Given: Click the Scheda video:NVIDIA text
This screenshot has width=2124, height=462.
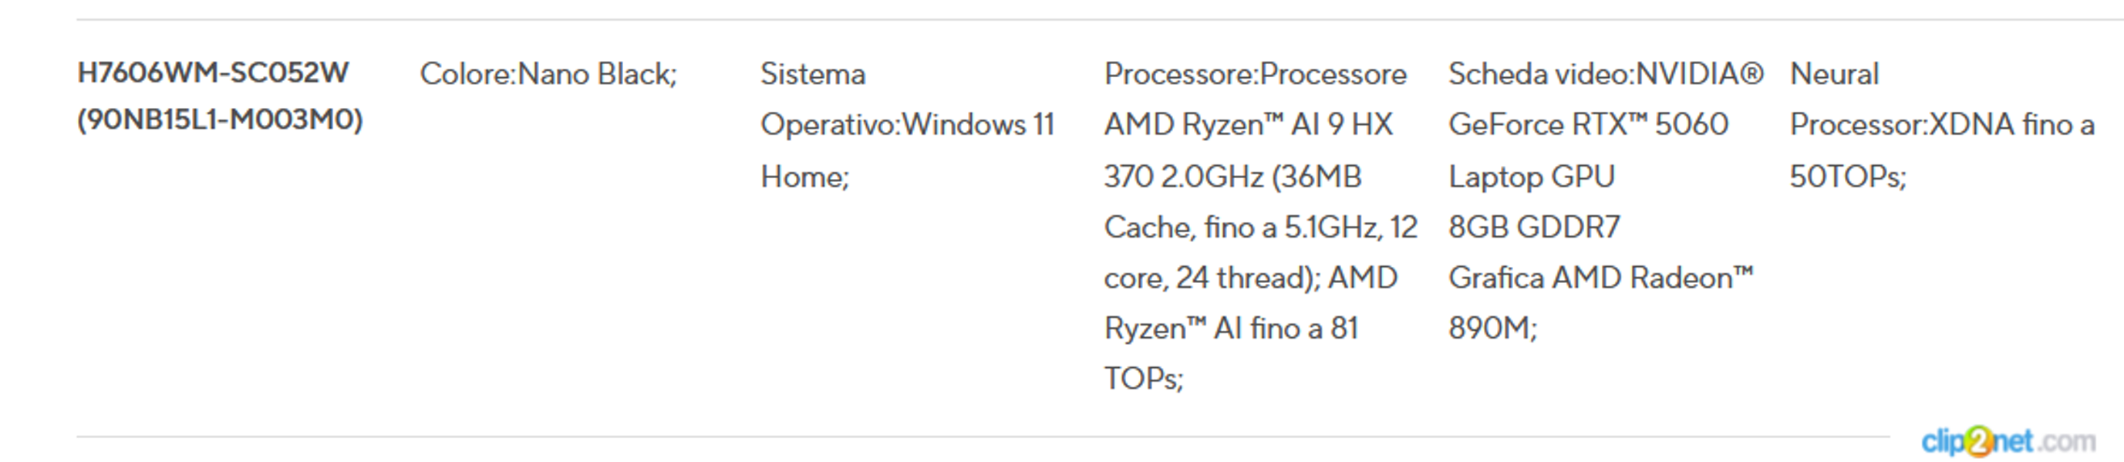Looking at the screenshot, I should [x=1604, y=74].
